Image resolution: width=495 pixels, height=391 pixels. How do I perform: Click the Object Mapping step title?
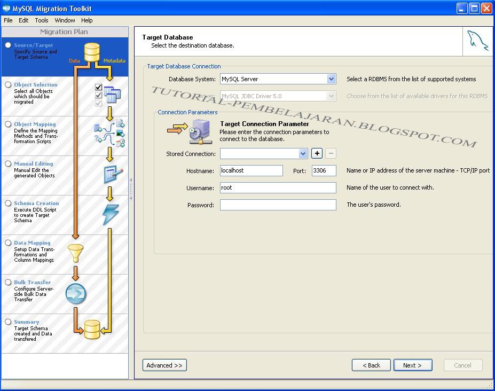(35, 124)
